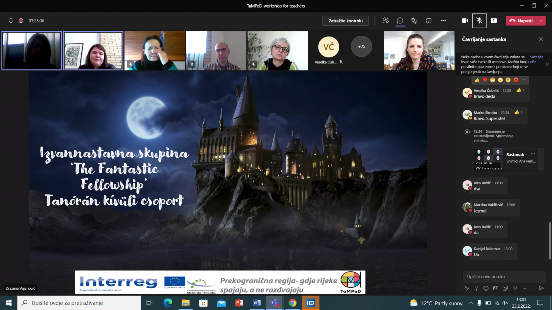Open the share content tray
This screenshot has width=552, height=310.
point(494,21)
